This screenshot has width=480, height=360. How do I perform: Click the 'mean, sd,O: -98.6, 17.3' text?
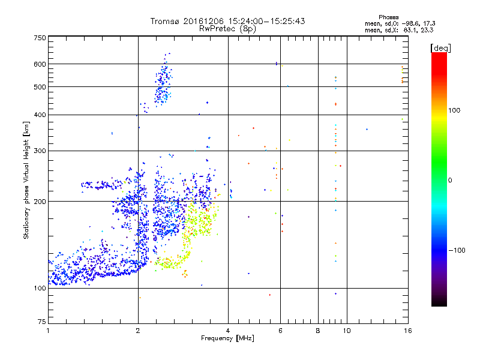(x=400, y=23)
